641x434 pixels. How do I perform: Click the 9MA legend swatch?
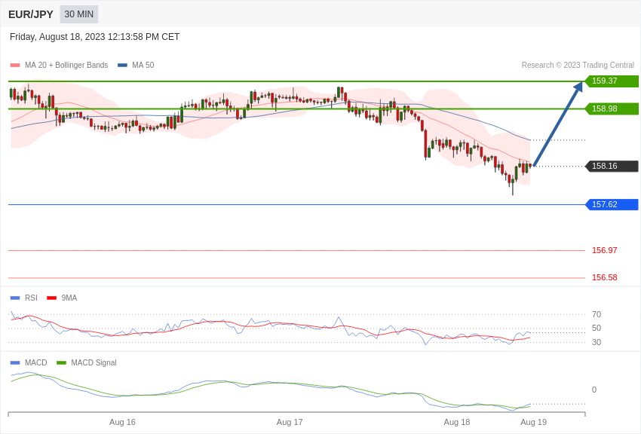(x=52, y=298)
